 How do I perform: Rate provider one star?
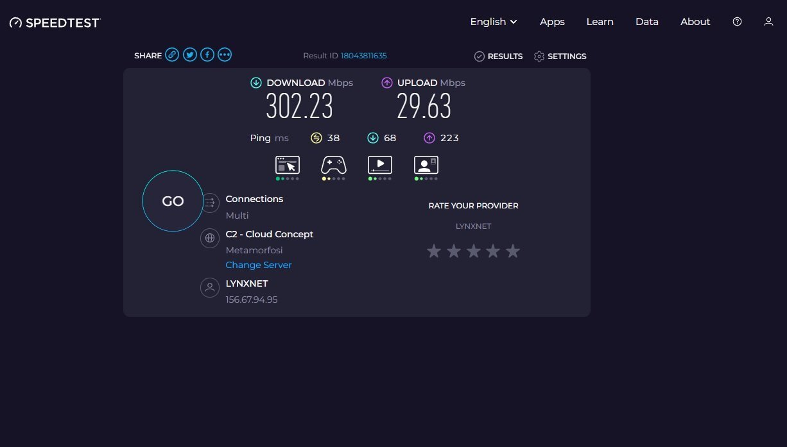[434, 251]
